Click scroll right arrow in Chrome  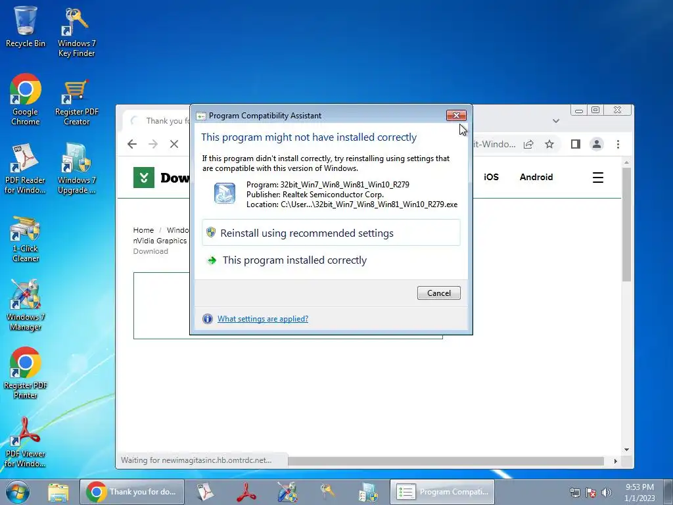[615, 461]
